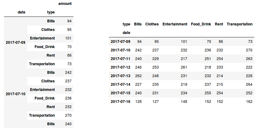
Task: Click the cell value 162 in pivot table
Action: (x=249, y=101)
